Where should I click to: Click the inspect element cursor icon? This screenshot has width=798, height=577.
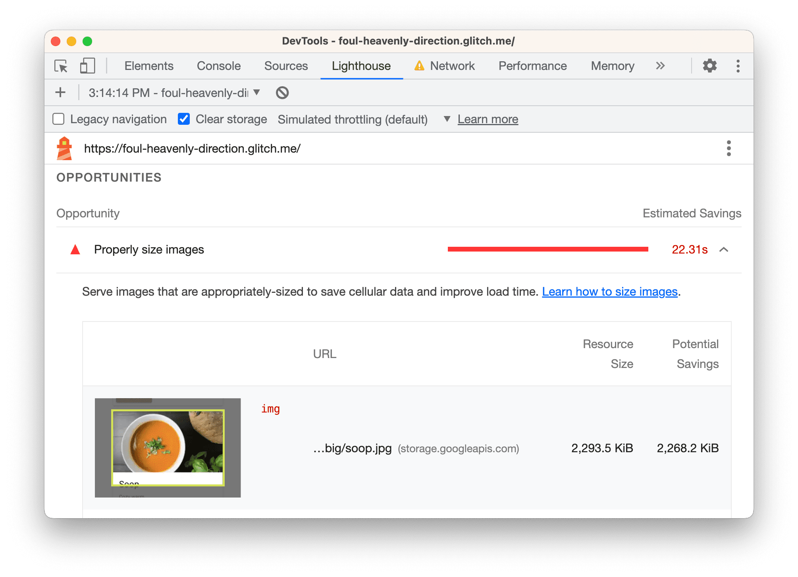click(x=62, y=66)
